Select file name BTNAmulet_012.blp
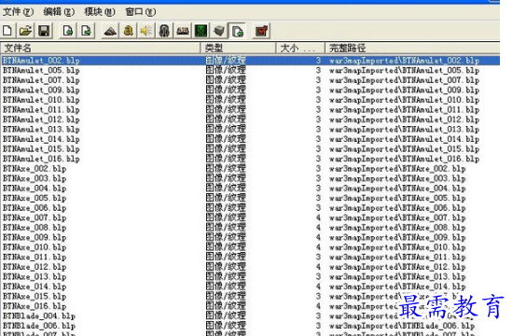Image resolution: width=512 pixels, height=336 pixels. tap(41, 119)
